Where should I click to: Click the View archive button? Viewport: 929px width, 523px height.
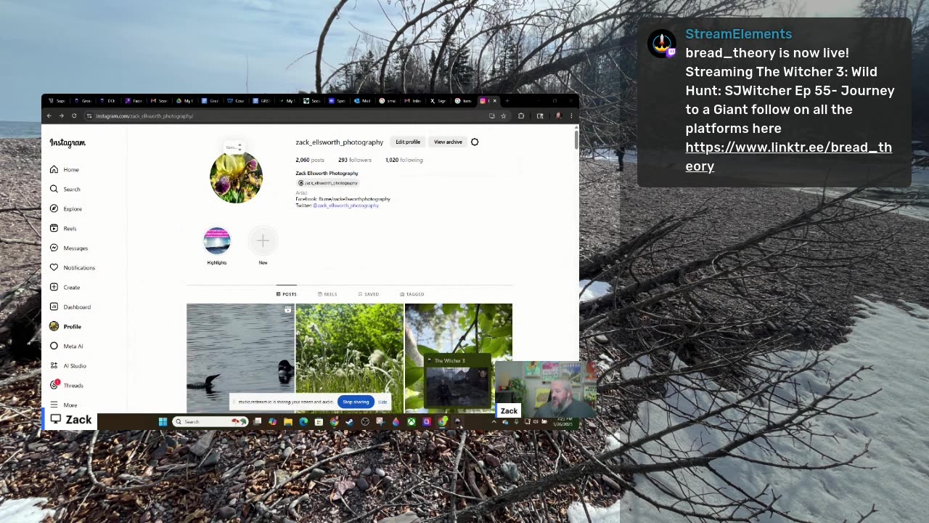[448, 142]
